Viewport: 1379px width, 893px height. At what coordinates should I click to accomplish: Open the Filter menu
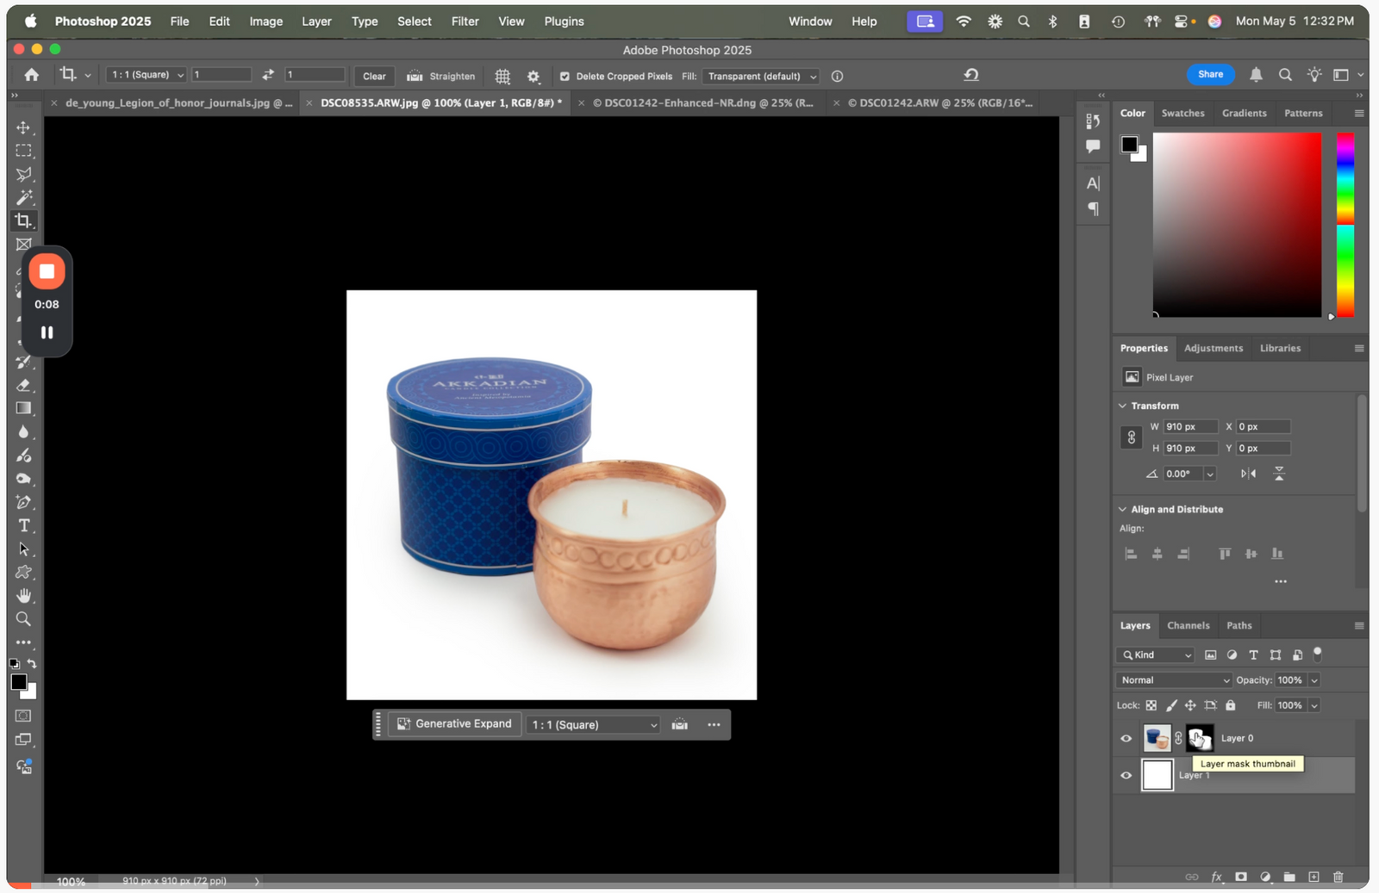[x=465, y=21]
